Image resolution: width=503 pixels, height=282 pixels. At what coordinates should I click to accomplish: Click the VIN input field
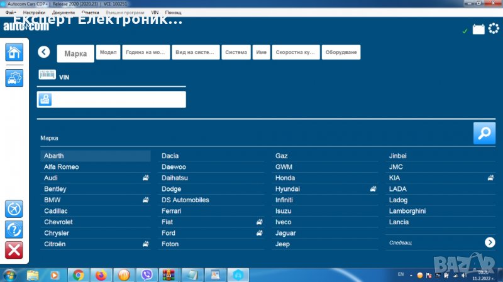click(118, 99)
